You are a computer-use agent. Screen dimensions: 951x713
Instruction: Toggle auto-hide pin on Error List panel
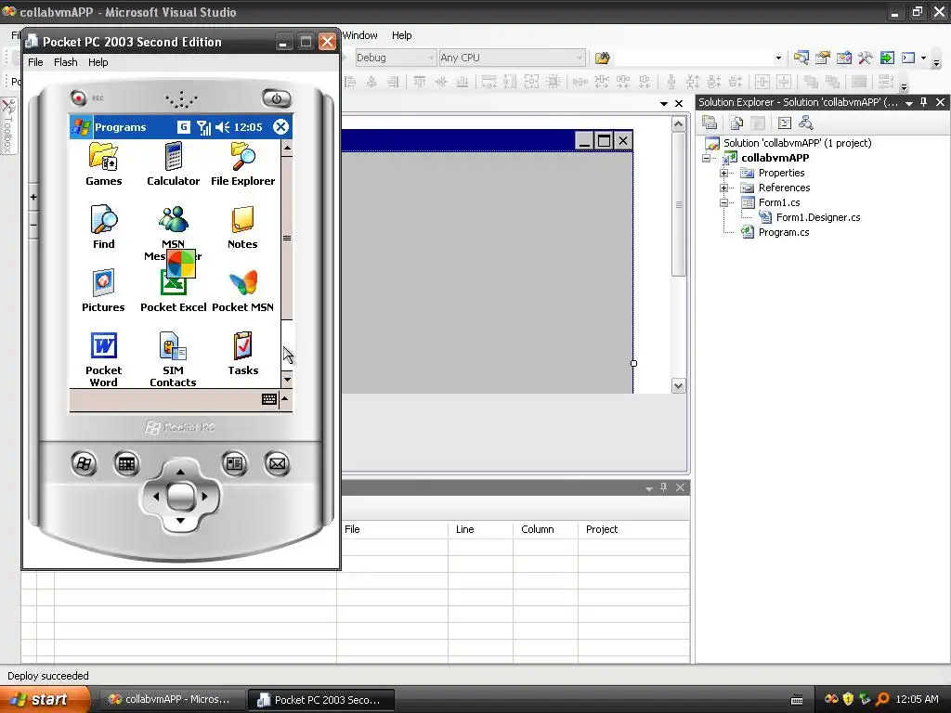(x=663, y=487)
